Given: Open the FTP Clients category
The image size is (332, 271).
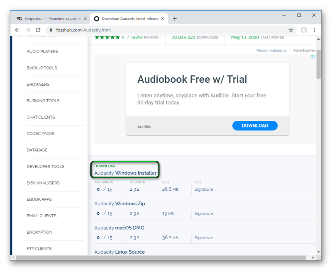Looking at the screenshot, I should 39,249.
